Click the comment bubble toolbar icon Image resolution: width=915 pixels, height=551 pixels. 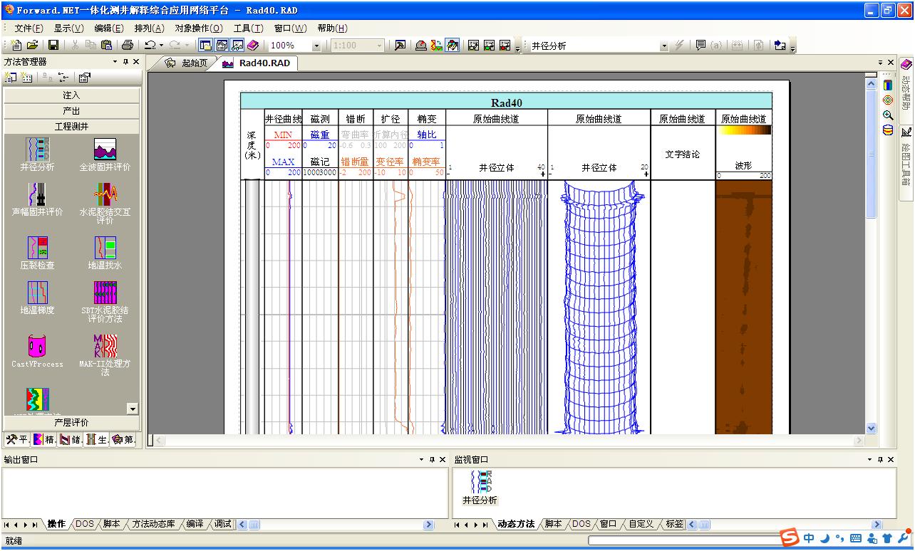701,46
